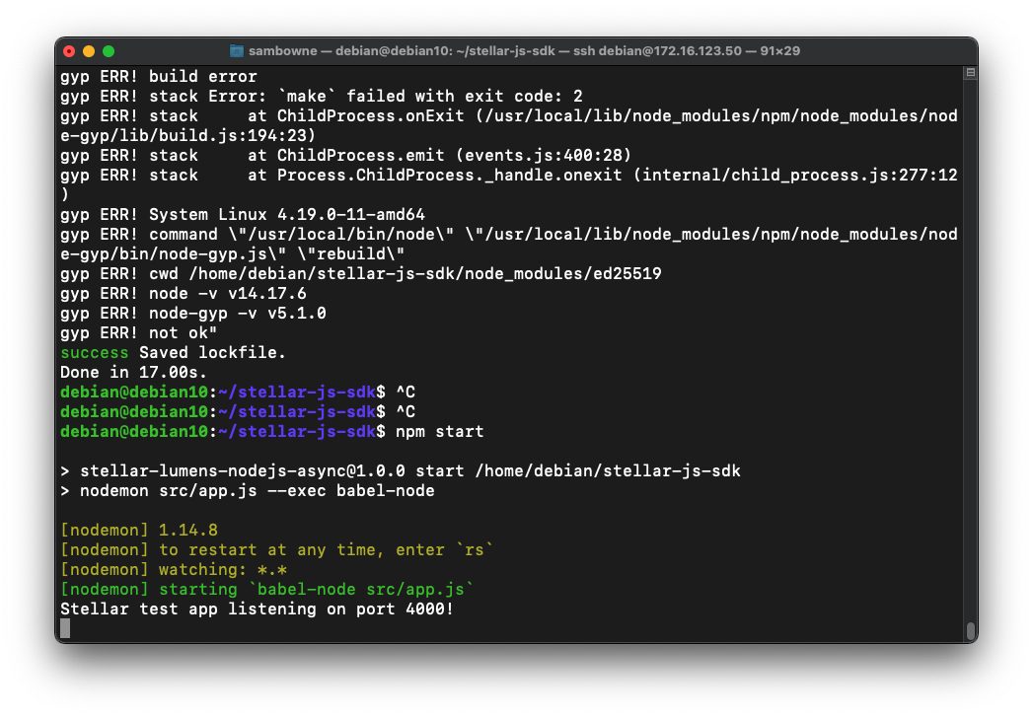
Task: Click the '[nodemon] 1.14.8' line
Action: tap(139, 531)
